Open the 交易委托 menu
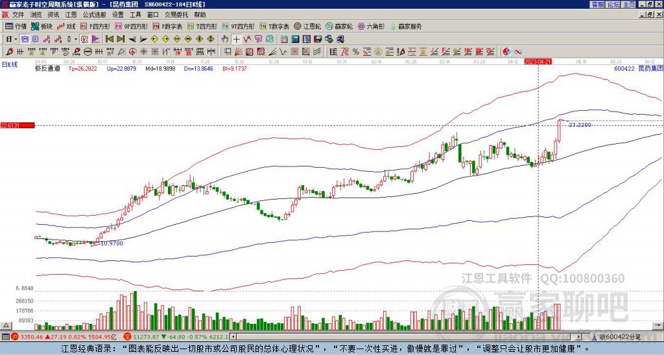 click(x=176, y=15)
